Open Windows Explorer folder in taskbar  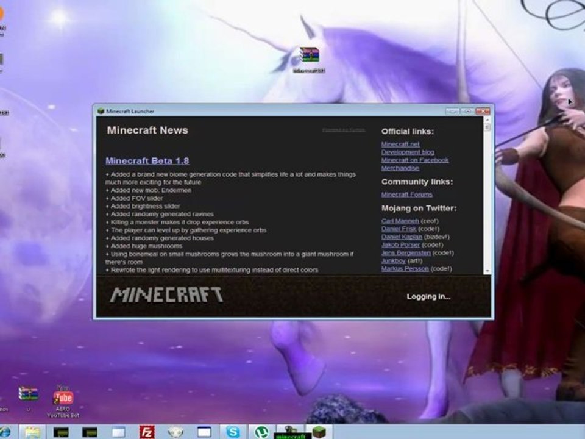32,432
